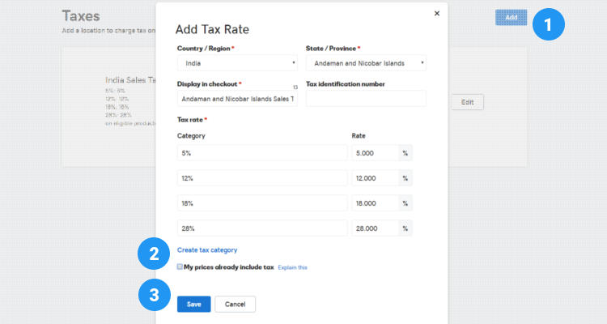Image resolution: width=607 pixels, height=324 pixels.
Task: Edit the 18% category name field
Action: coord(262,203)
